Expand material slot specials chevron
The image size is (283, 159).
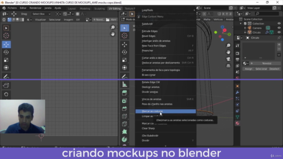tap(279, 55)
